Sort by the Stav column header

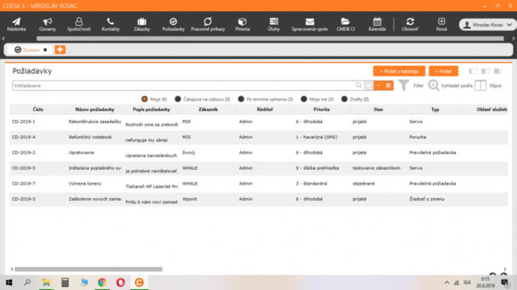pos(378,110)
